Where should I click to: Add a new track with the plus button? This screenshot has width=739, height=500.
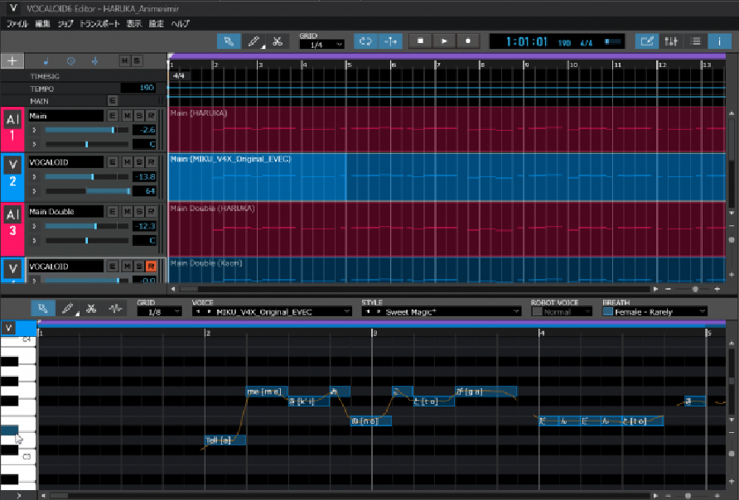pyautogui.click(x=12, y=60)
